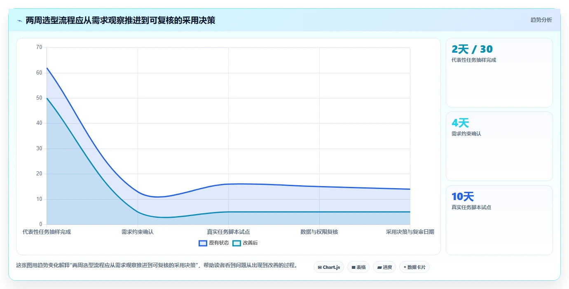Toggle the 原有状态 legend item
The height and width of the screenshot is (289, 569).
point(214,243)
